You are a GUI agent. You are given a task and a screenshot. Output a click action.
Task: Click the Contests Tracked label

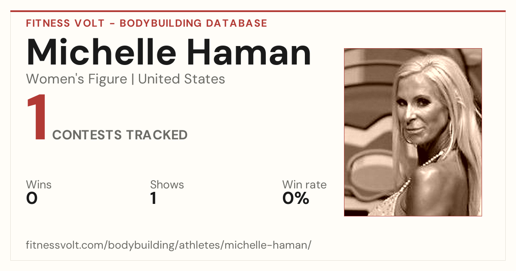click(120, 135)
